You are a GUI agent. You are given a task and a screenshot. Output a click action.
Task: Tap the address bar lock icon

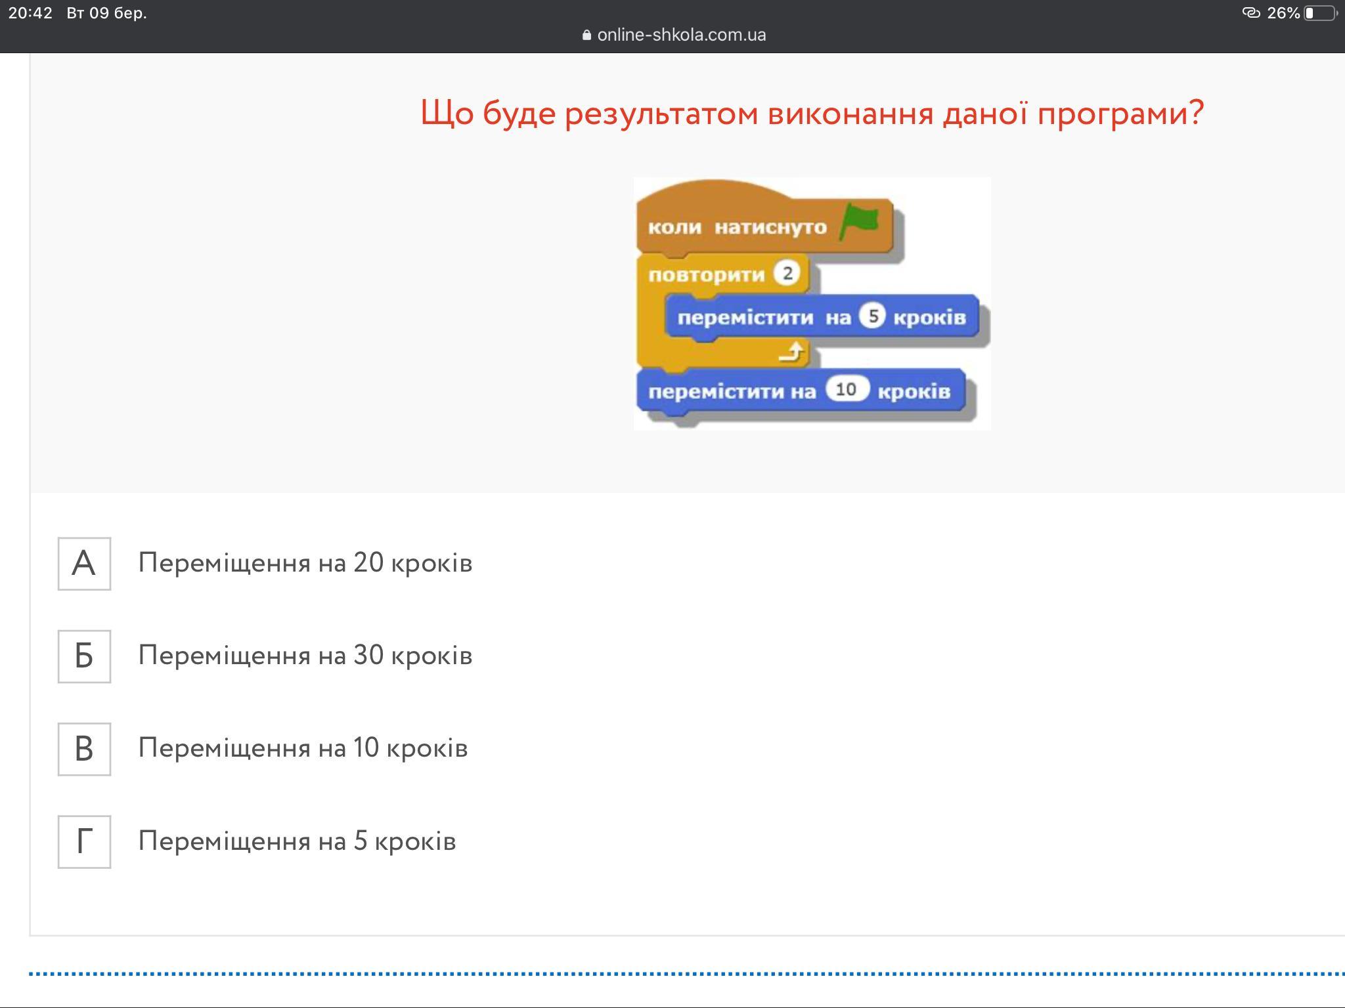[586, 35]
